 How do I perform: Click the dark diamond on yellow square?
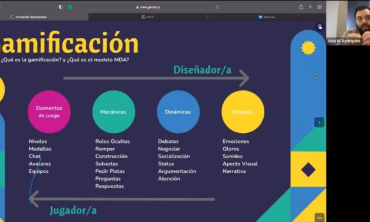point(308,169)
